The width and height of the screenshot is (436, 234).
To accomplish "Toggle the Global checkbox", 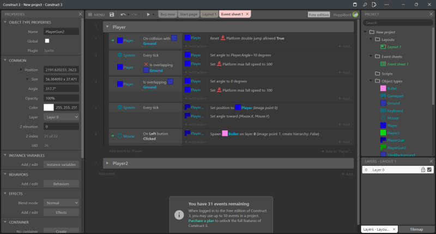I will [x=47, y=41].
